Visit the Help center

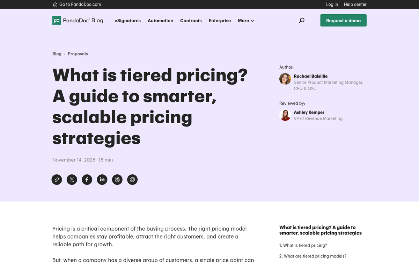click(x=355, y=4)
